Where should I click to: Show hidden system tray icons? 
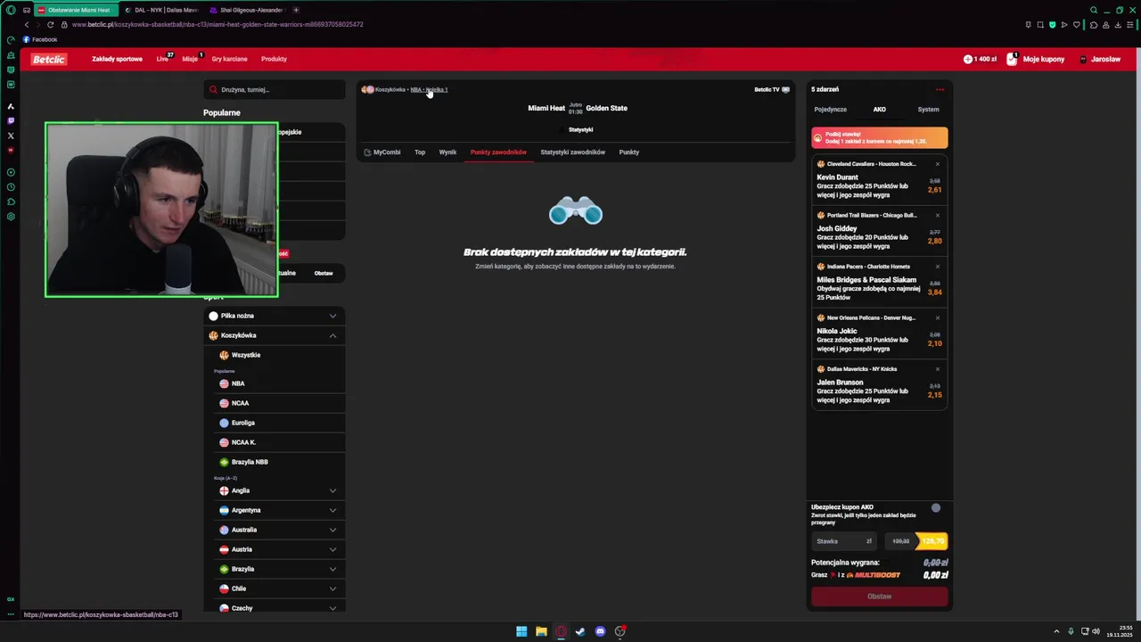[x=1057, y=631]
